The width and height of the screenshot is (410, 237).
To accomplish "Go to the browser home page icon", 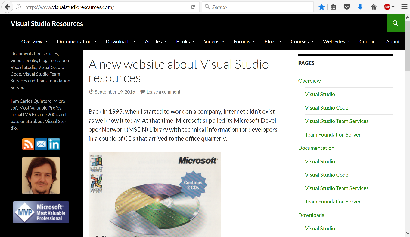I will coord(374,7).
